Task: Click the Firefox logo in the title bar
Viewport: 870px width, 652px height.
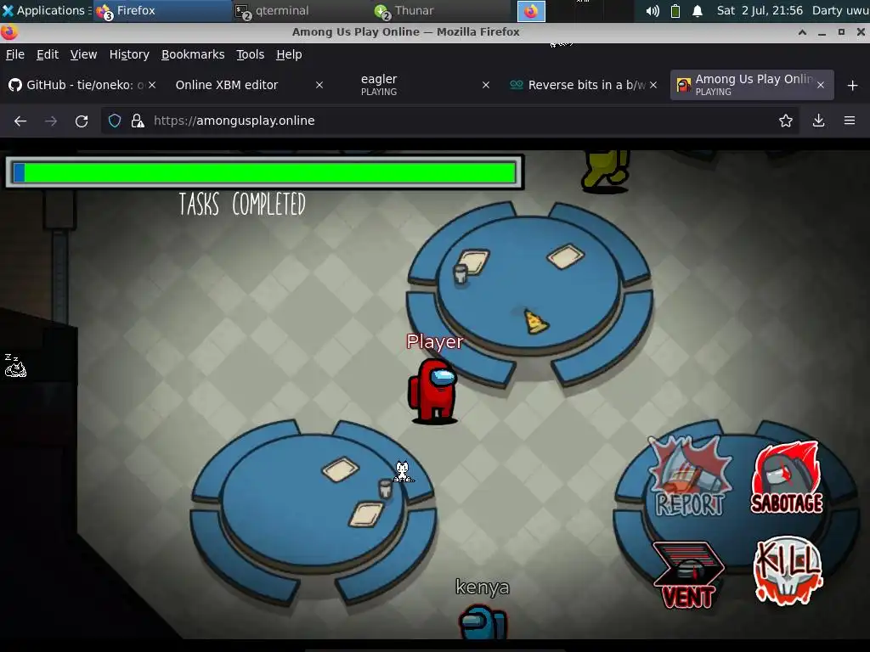Action: pos(8,32)
